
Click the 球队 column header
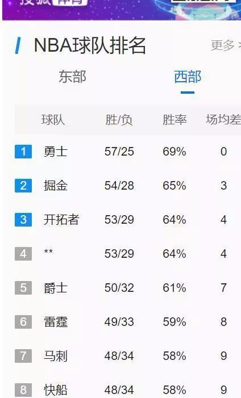(53, 120)
